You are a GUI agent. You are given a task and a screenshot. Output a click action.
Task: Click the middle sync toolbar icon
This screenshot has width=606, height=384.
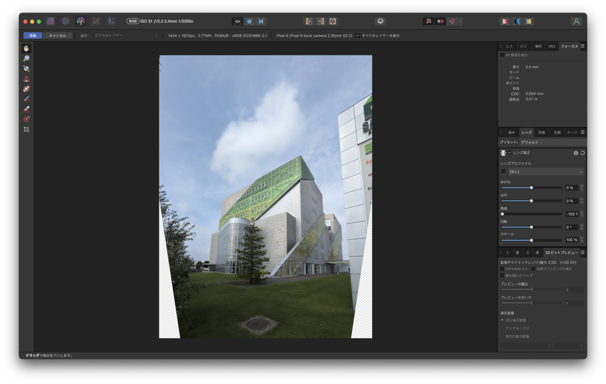[321, 21]
